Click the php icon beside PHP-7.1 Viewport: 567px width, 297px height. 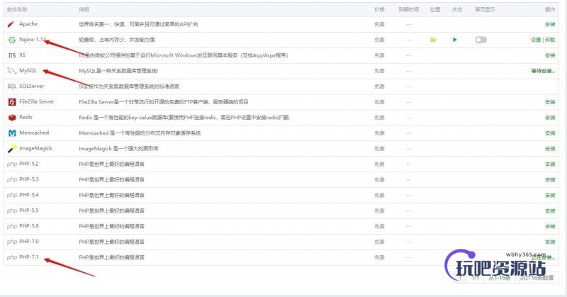coord(12,257)
